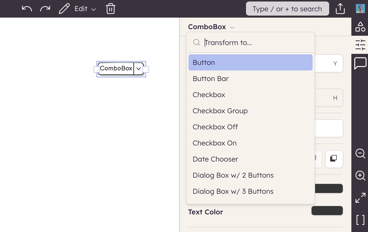Select Button Bar from the transform list

[210, 79]
